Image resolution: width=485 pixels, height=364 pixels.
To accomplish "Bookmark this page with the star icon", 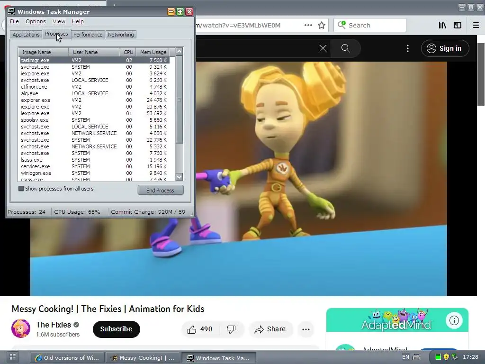I will 322,26.
